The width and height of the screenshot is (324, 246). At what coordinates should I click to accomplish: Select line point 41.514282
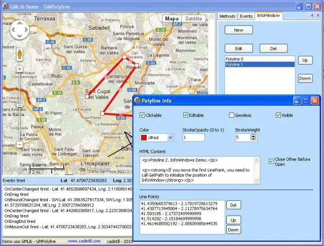click(171, 219)
